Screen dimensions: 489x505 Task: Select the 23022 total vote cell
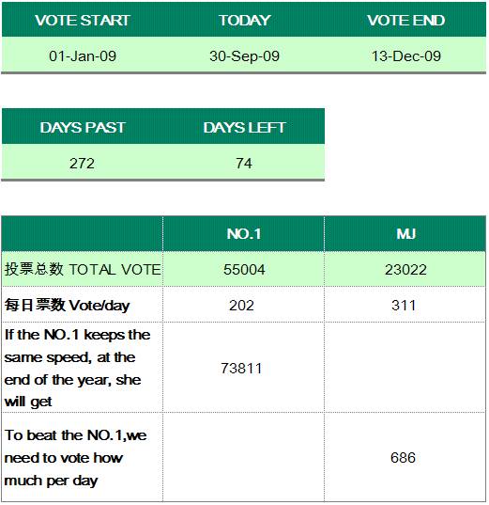click(x=405, y=269)
